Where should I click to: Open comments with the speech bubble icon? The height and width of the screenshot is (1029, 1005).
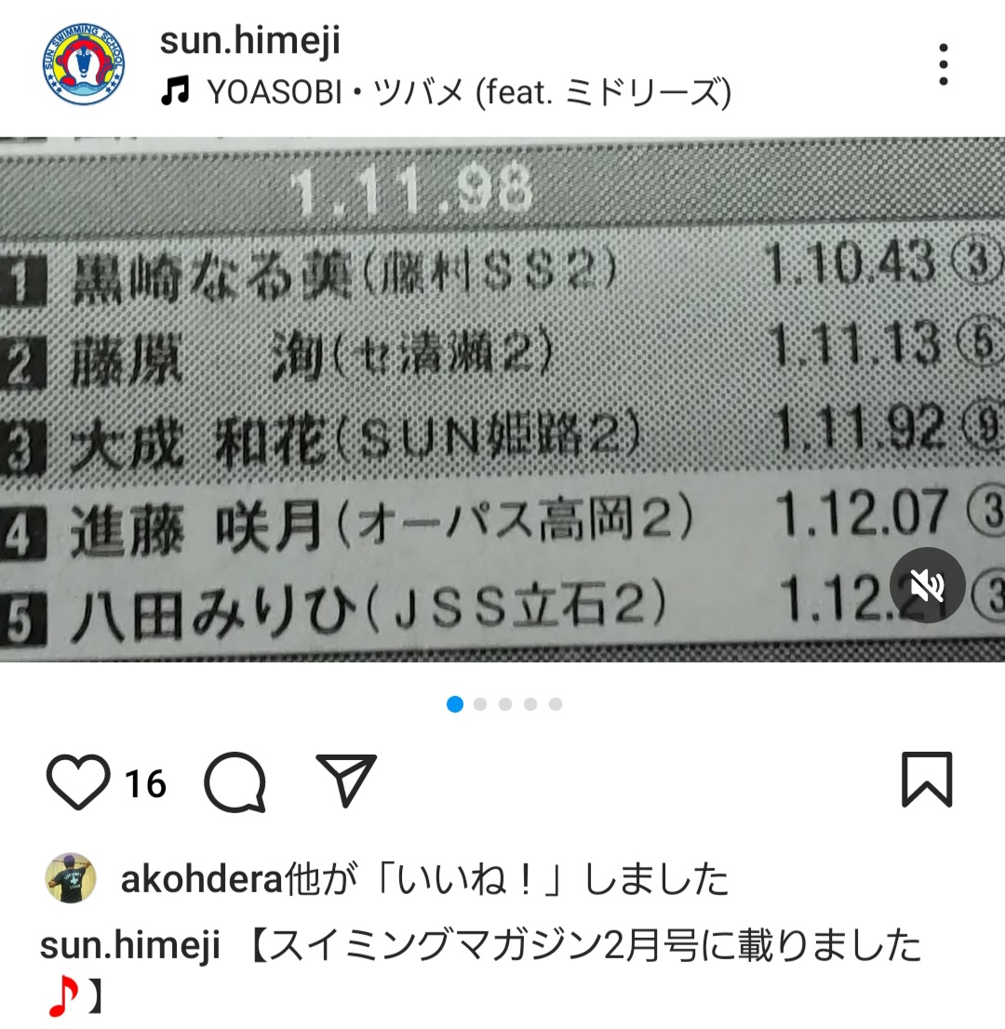click(x=235, y=782)
